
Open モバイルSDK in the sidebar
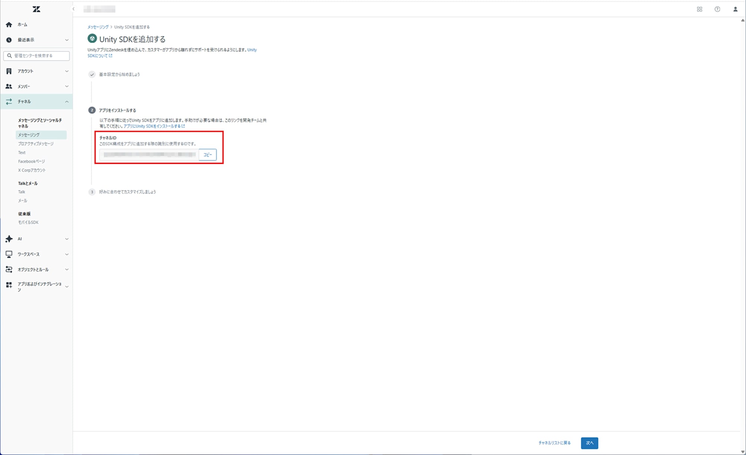pyautogui.click(x=28, y=222)
